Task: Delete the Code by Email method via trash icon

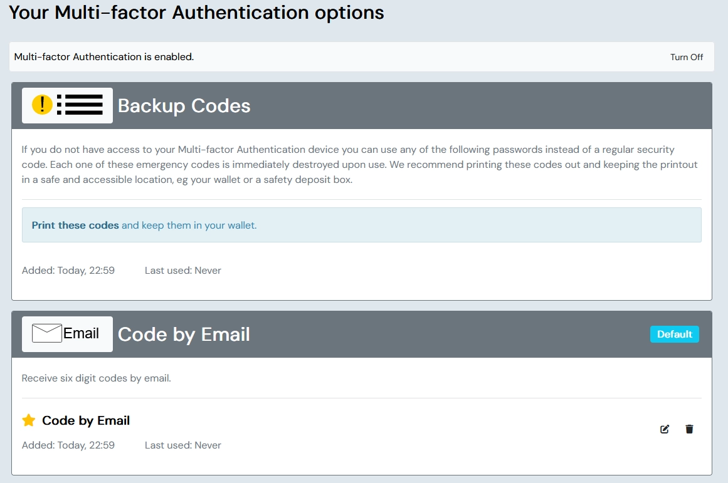Action: coord(689,429)
